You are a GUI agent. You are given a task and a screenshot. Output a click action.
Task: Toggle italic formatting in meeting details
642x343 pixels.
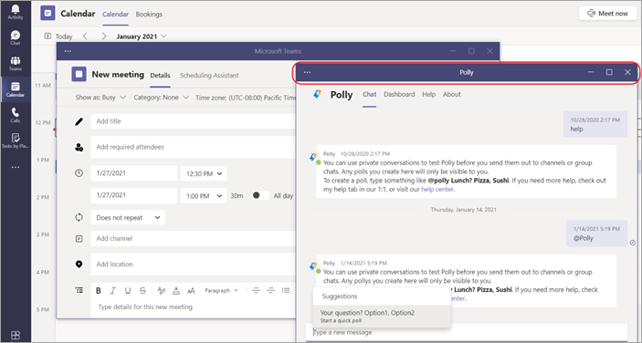point(113,290)
